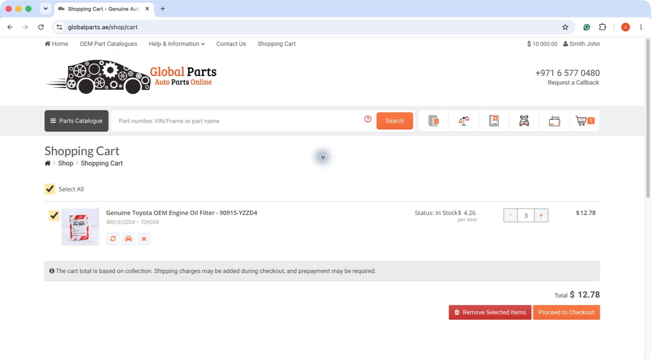Click the refresh icon under the oil filter item
The width and height of the screenshot is (651, 361).
point(113,239)
